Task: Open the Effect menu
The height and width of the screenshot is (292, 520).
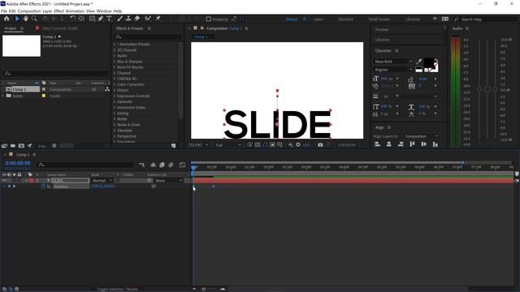Action: [x=58, y=11]
